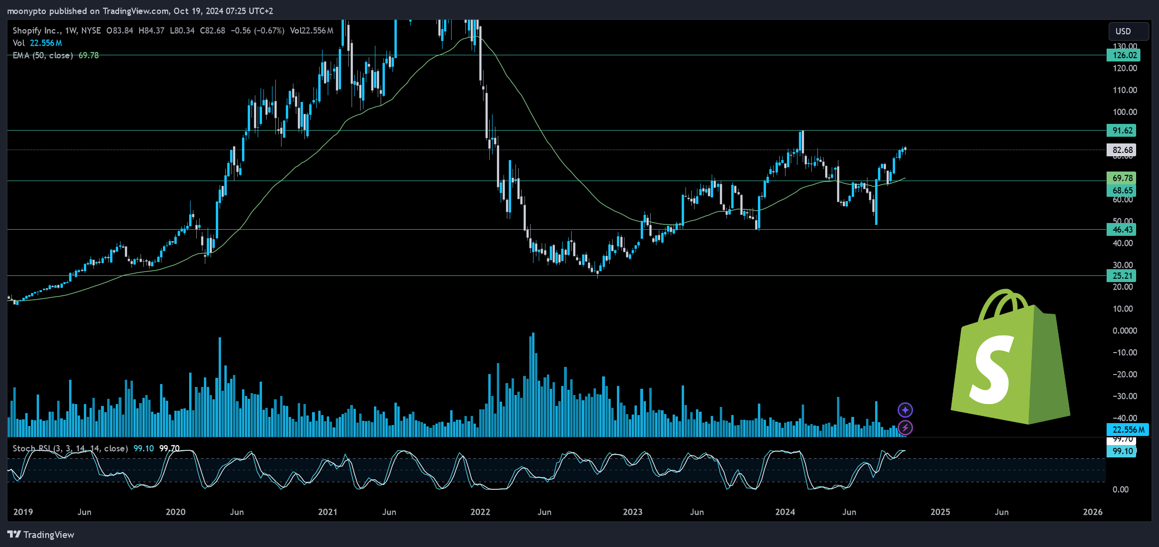Click the 2021 label on the time axis
Screen dimensions: 1159x547
click(327, 512)
